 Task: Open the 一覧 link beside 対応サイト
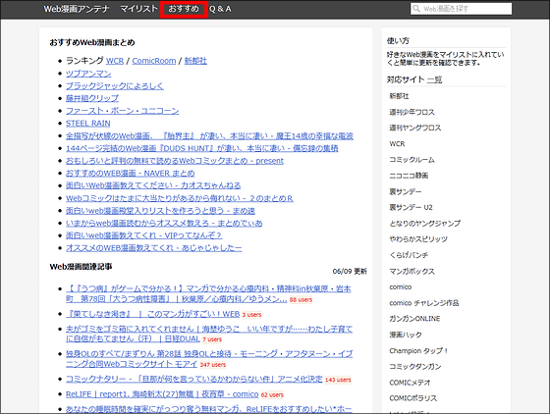434,79
